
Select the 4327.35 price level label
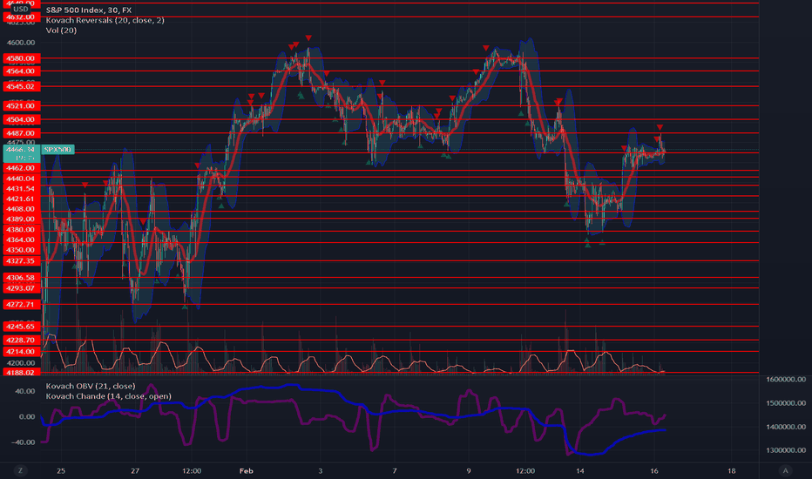(21, 261)
